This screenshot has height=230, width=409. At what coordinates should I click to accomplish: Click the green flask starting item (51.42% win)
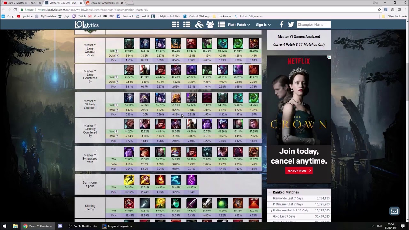(x=176, y=203)
